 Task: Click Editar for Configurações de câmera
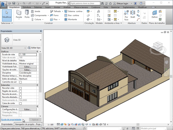tap(28, 110)
